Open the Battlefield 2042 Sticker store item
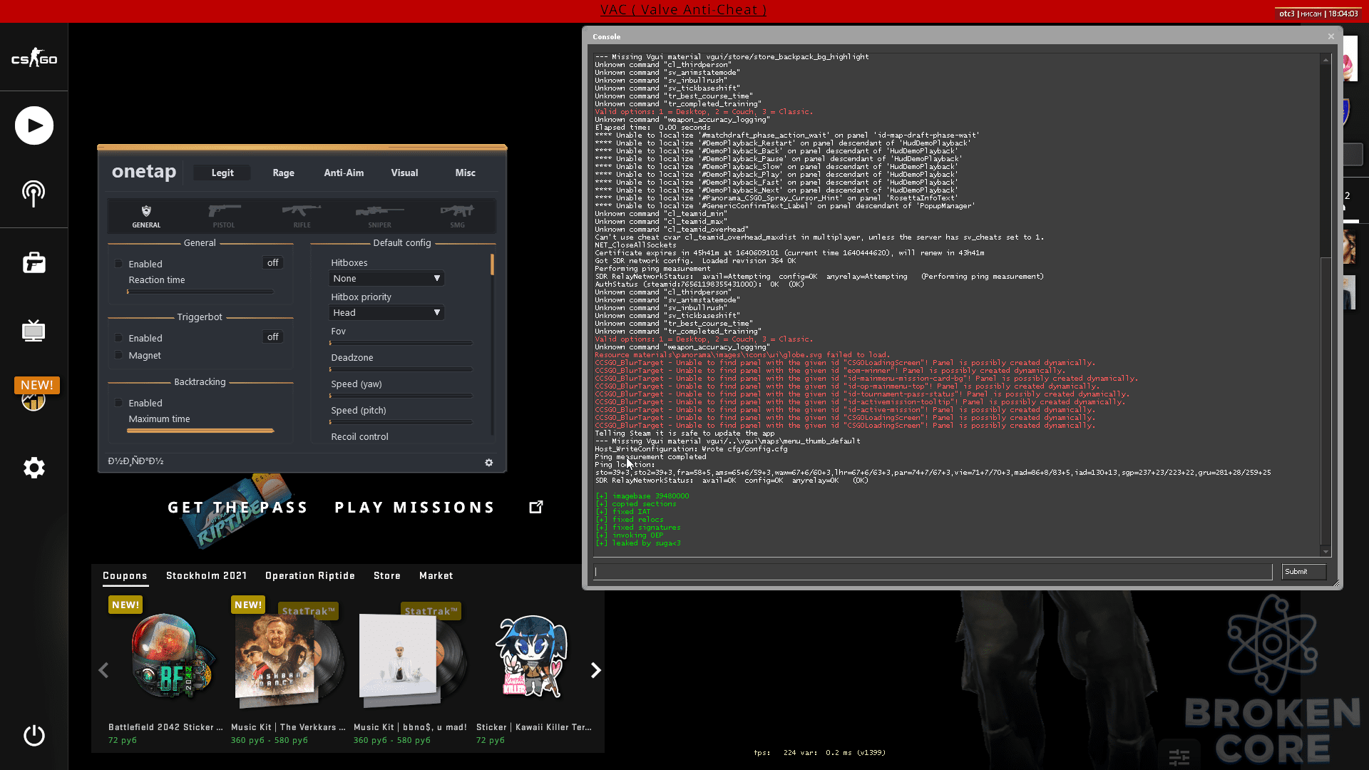The height and width of the screenshot is (770, 1369). [x=165, y=672]
